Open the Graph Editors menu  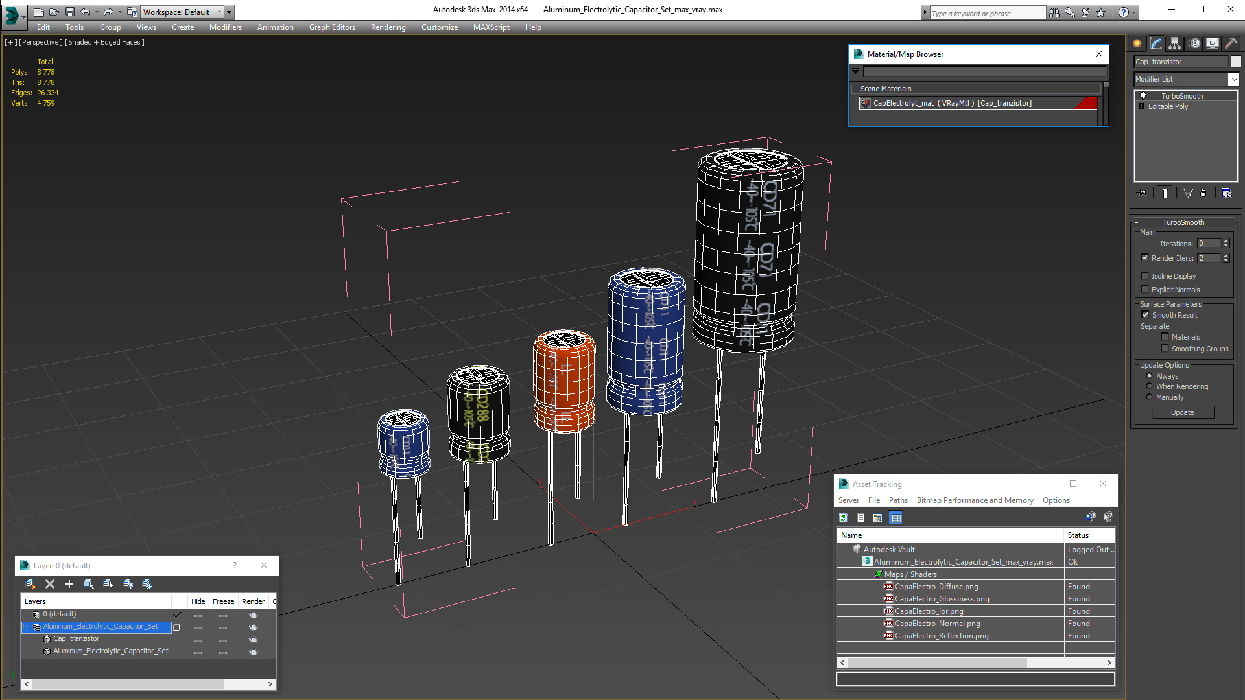(332, 27)
